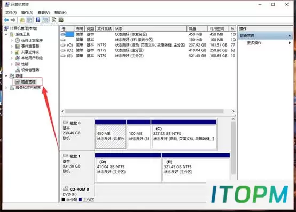296x212 pixels.
Task: Collapse the 系统工具 tree node
Action: click(6, 34)
